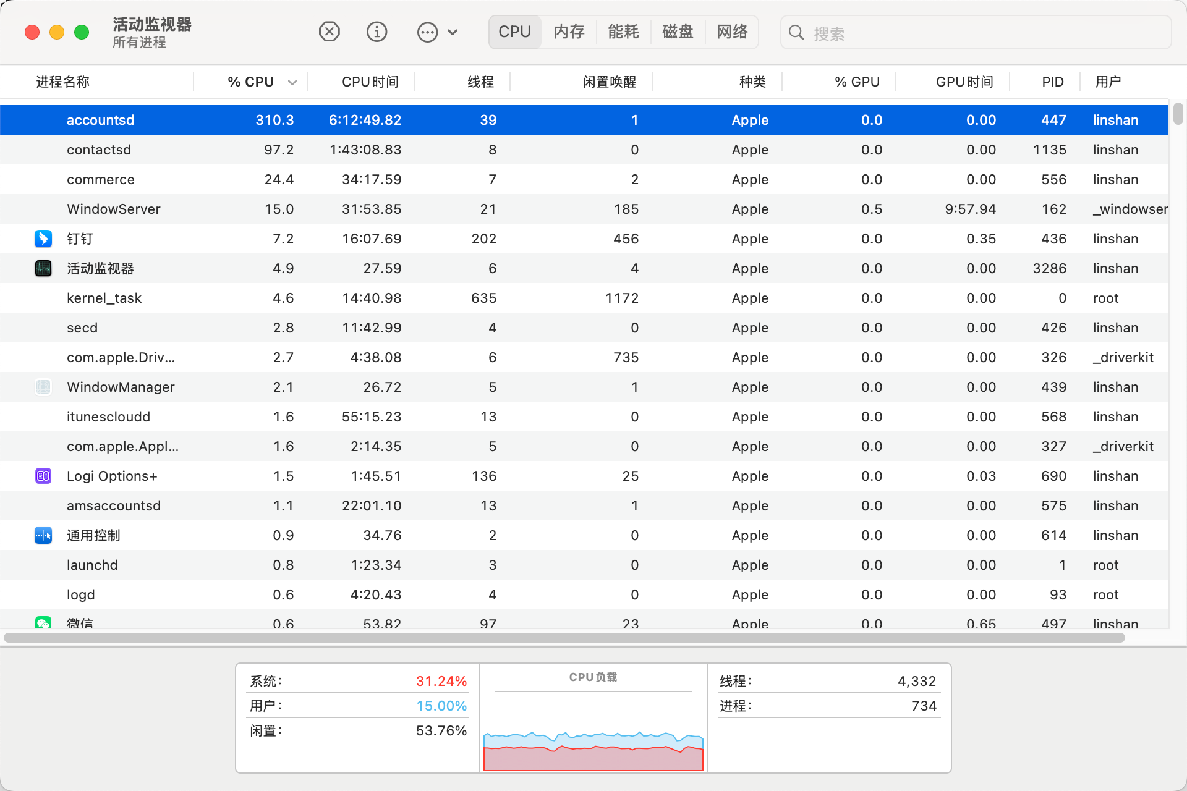This screenshot has height=791, width=1187.
Task: Click the Logi Options+ icon
Action: [x=43, y=476]
